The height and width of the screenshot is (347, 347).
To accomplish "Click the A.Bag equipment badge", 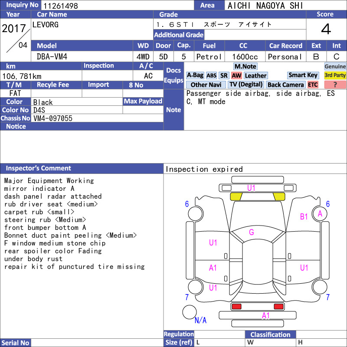I will [x=195, y=75].
